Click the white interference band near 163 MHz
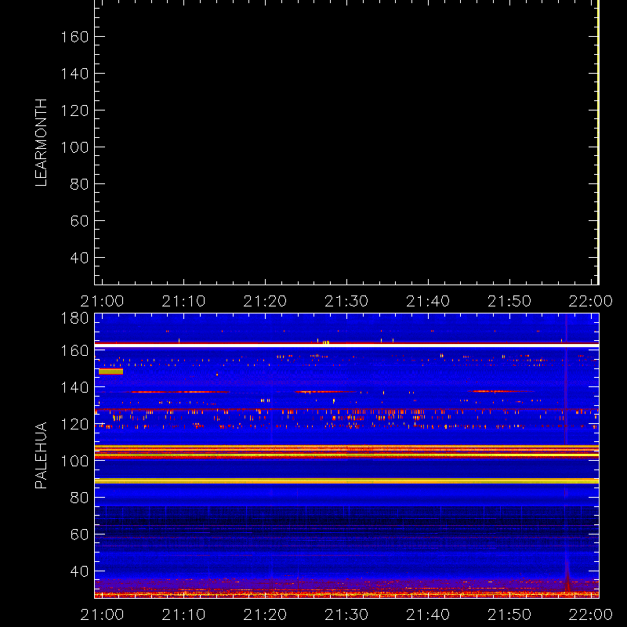 coord(346,345)
